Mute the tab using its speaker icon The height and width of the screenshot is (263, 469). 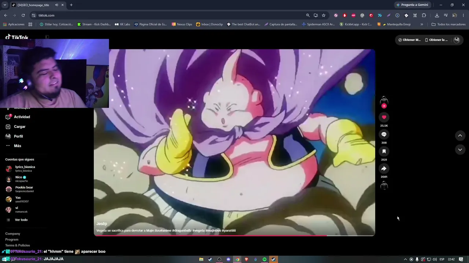tap(56, 5)
